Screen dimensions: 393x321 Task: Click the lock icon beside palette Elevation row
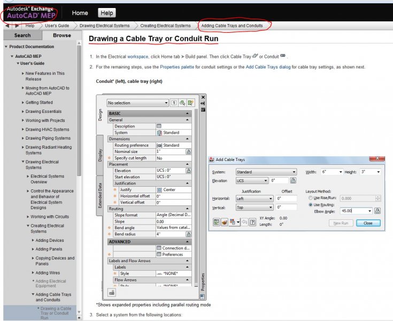tap(188, 171)
